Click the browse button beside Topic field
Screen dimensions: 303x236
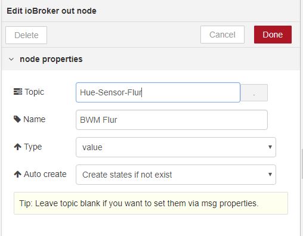coord(254,92)
